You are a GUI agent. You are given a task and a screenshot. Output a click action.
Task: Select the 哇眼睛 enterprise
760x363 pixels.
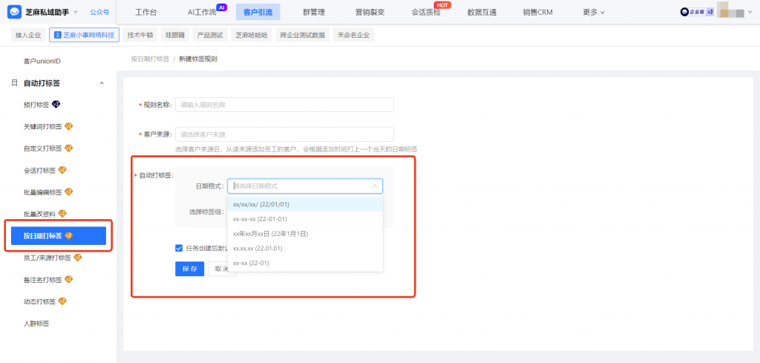(x=175, y=35)
